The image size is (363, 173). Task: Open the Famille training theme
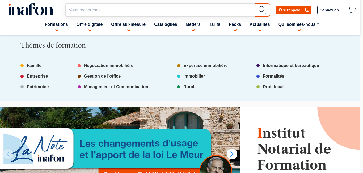[x=34, y=66]
